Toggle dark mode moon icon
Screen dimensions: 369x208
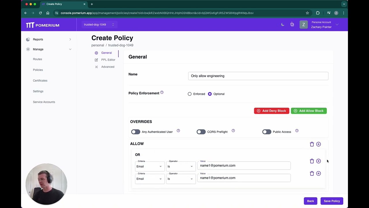pos(283,25)
